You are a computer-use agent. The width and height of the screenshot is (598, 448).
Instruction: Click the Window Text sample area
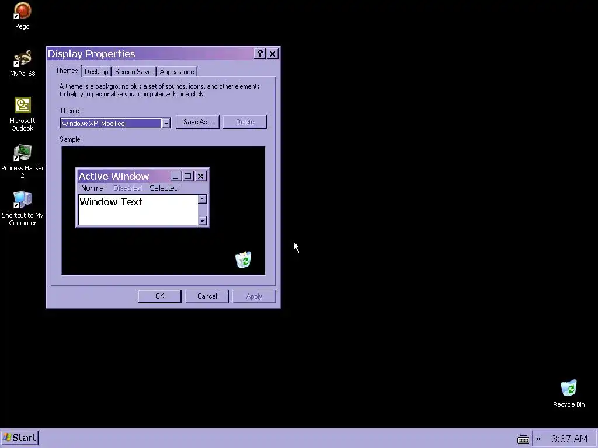point(138,210)
